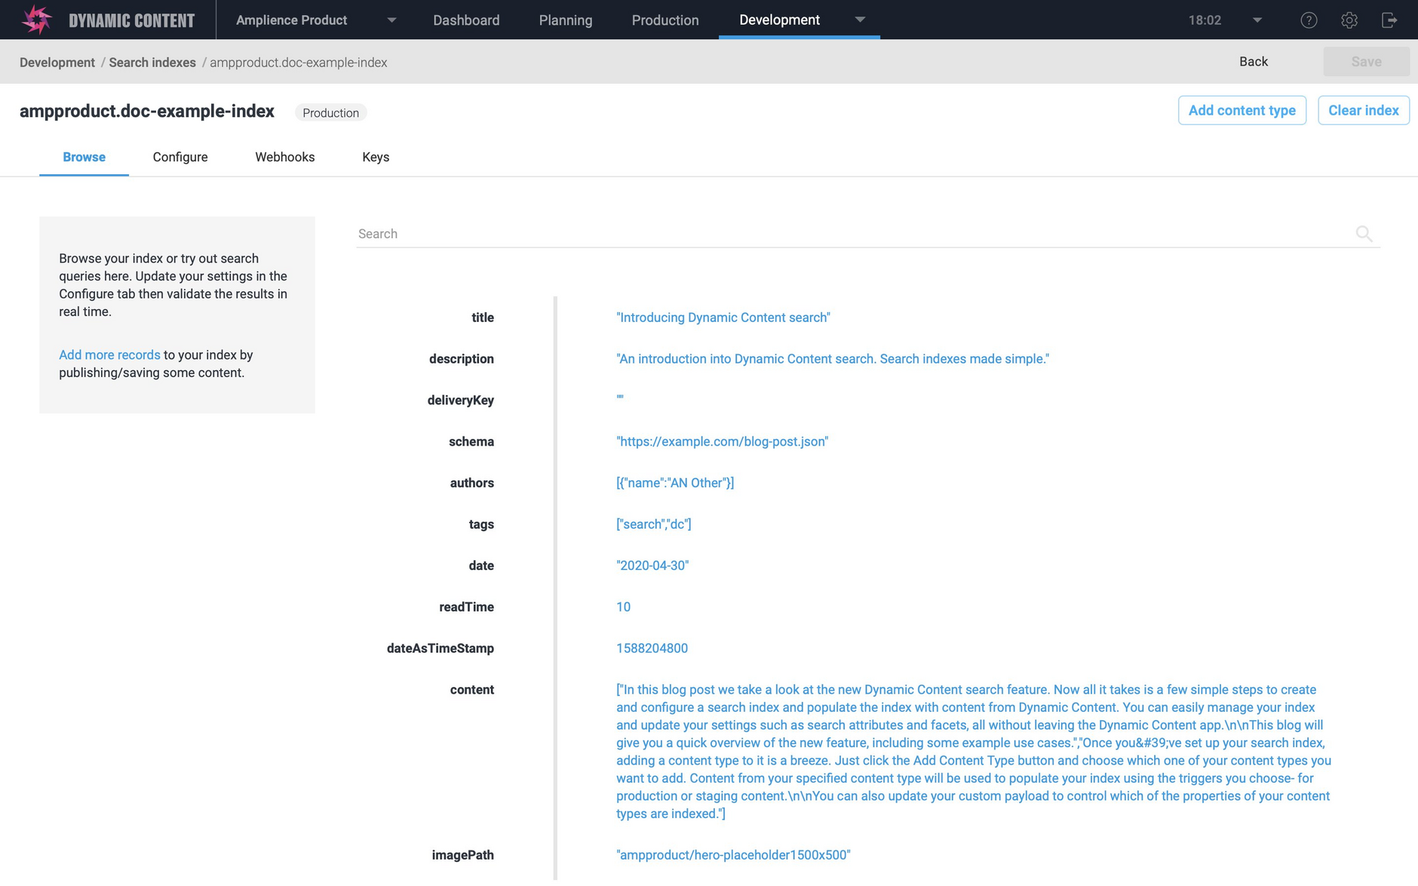
Task: Click the deliveryKey field label
Action: point(460,400)
